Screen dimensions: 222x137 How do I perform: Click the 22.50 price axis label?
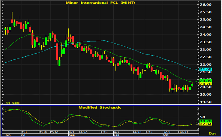[205, 57]
